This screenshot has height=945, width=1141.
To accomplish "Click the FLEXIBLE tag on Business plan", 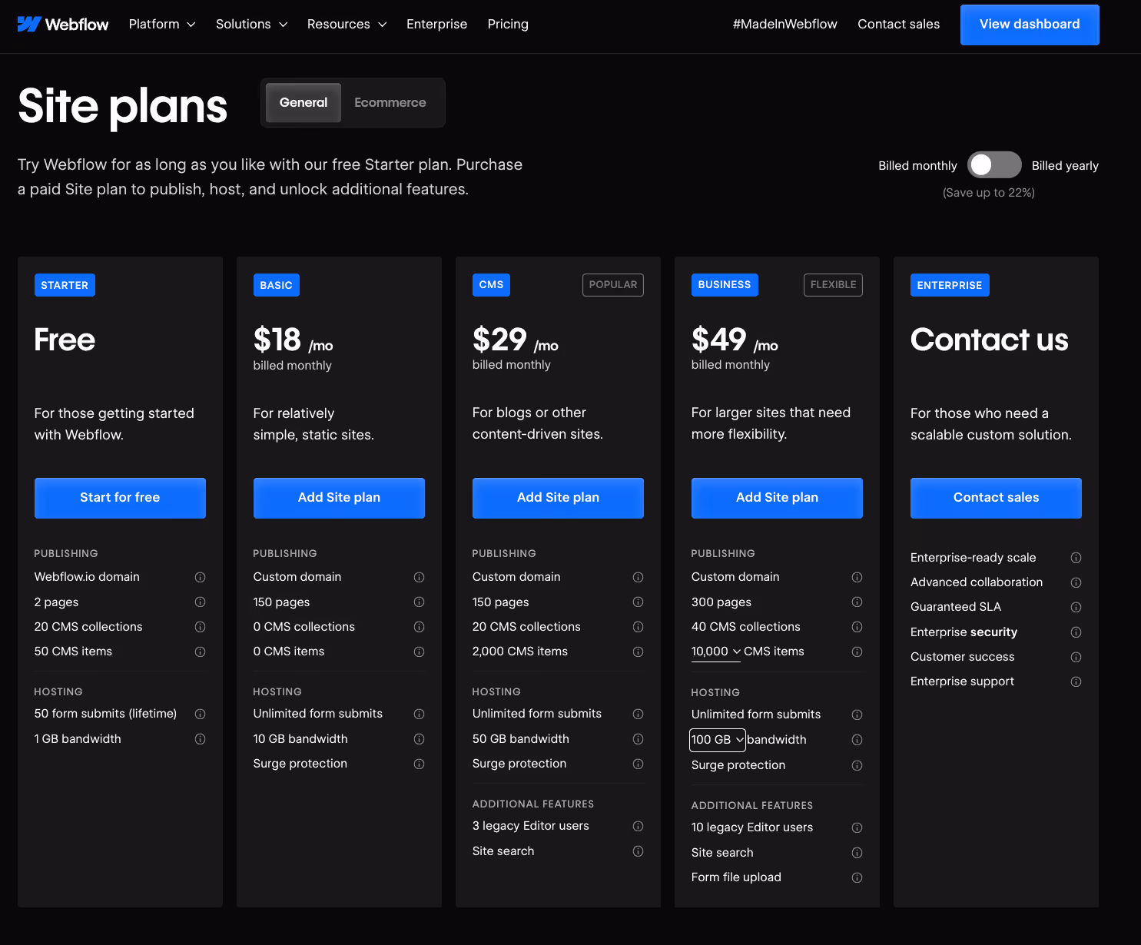I will click(833, 285).
